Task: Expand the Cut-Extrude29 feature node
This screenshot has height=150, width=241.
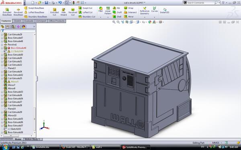Action: [2, 34]
